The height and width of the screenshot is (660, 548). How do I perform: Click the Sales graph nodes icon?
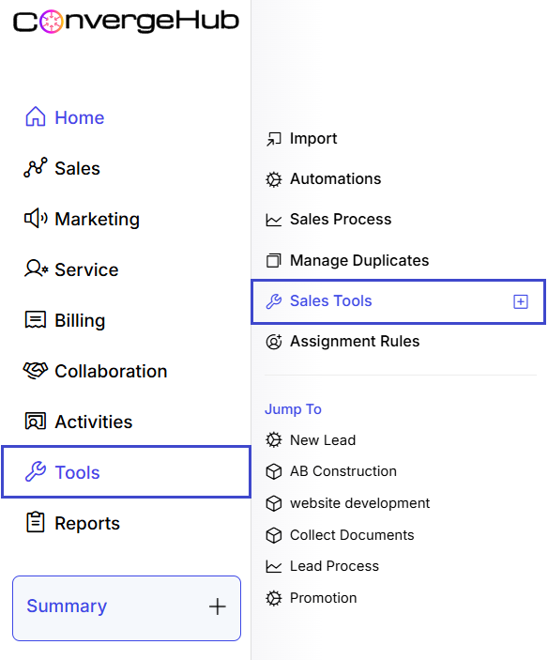pos(36,167)
